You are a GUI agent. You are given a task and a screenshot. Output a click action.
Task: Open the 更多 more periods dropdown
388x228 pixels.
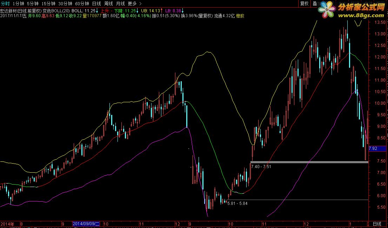tap(132, 4)
